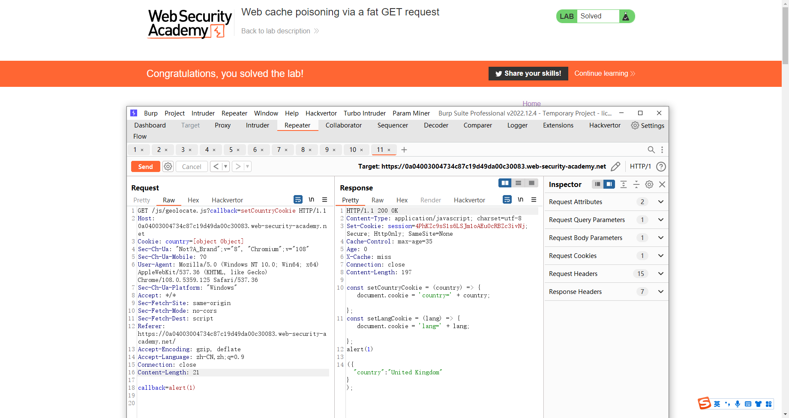The width and height of the screenshot is (789, 418).
Task: Go to previous request with back arrow
Action: pyautogui.click(x=216, y=166)
